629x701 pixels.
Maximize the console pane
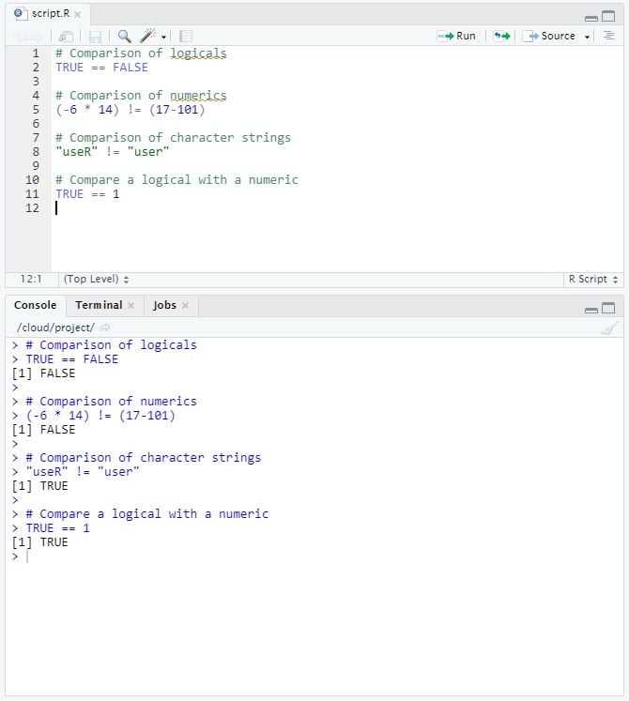click(608, 308)
